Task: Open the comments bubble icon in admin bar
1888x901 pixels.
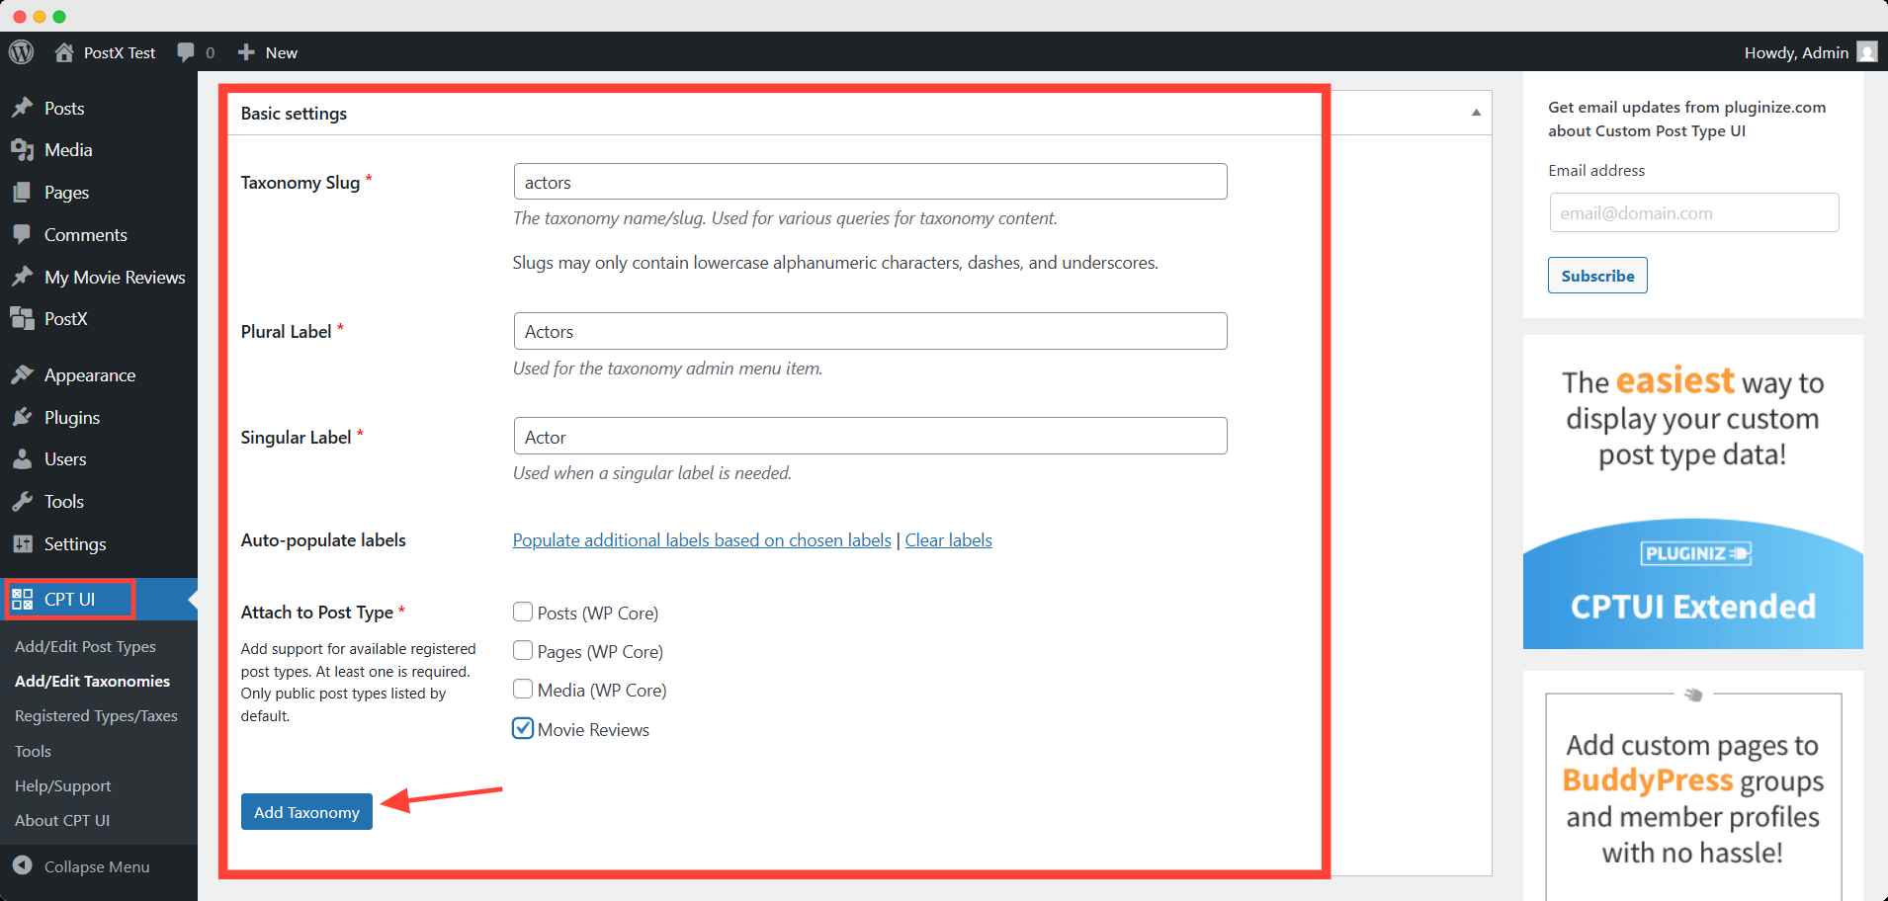Action: [x=185, y=52]
